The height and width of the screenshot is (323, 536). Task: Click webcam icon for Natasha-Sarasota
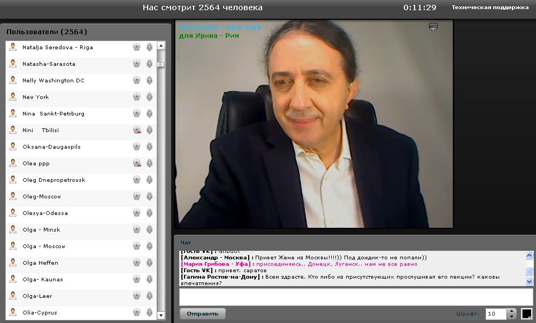click(x=137, y=64)
